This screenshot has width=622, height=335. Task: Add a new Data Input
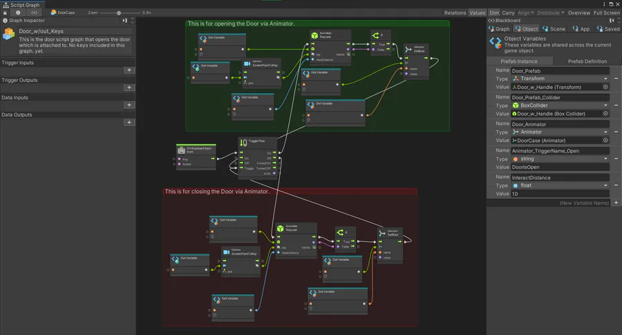pyautogui.click(x=129, y=105)
